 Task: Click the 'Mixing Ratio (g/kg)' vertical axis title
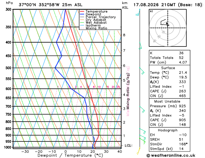tap(128, 91)
